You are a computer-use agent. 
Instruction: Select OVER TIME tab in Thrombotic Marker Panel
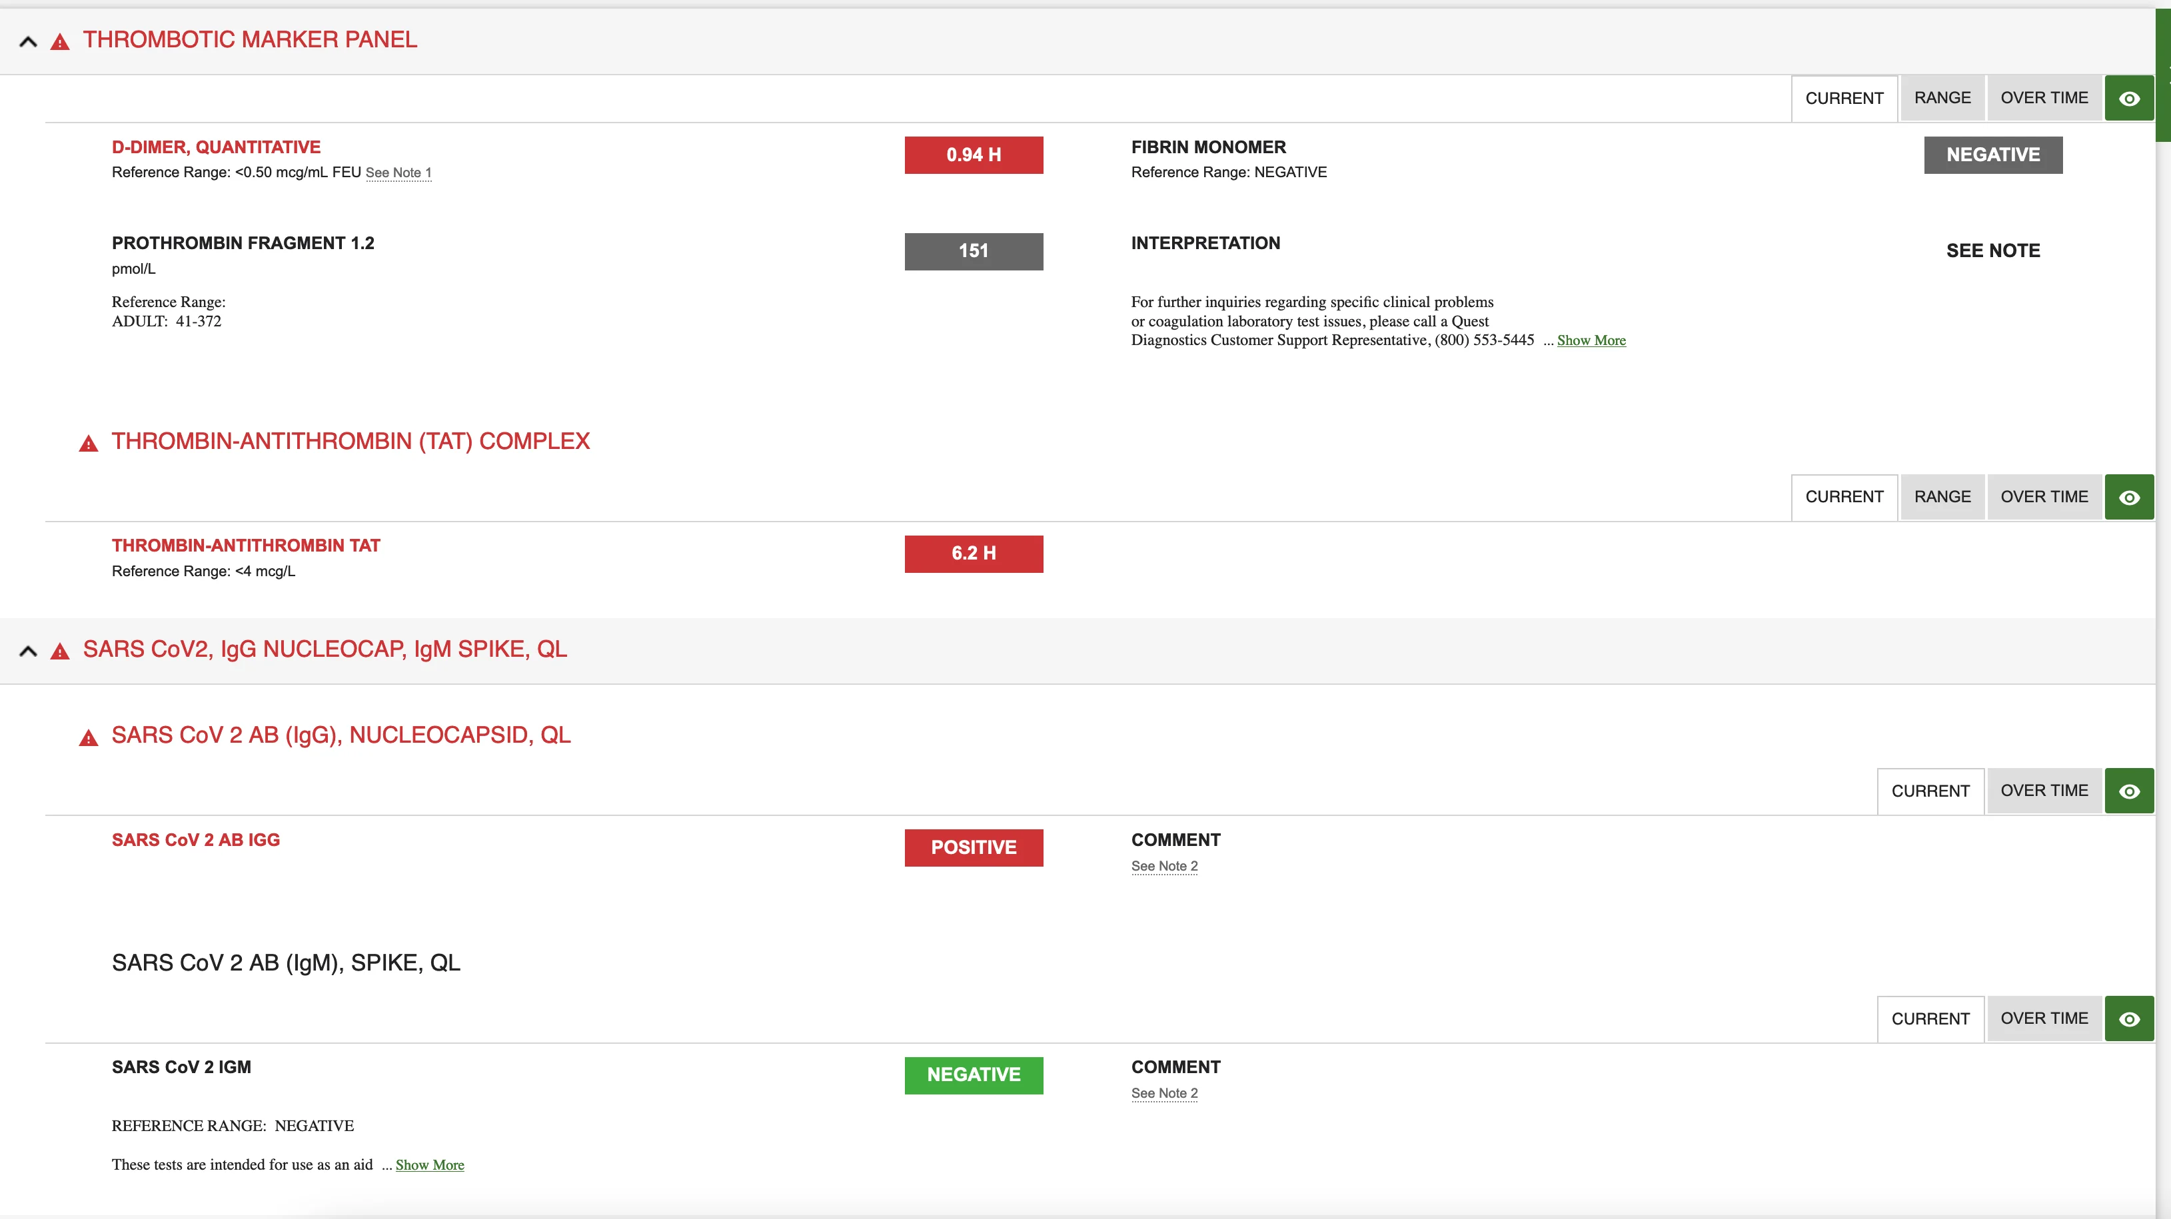point(2044,98)
